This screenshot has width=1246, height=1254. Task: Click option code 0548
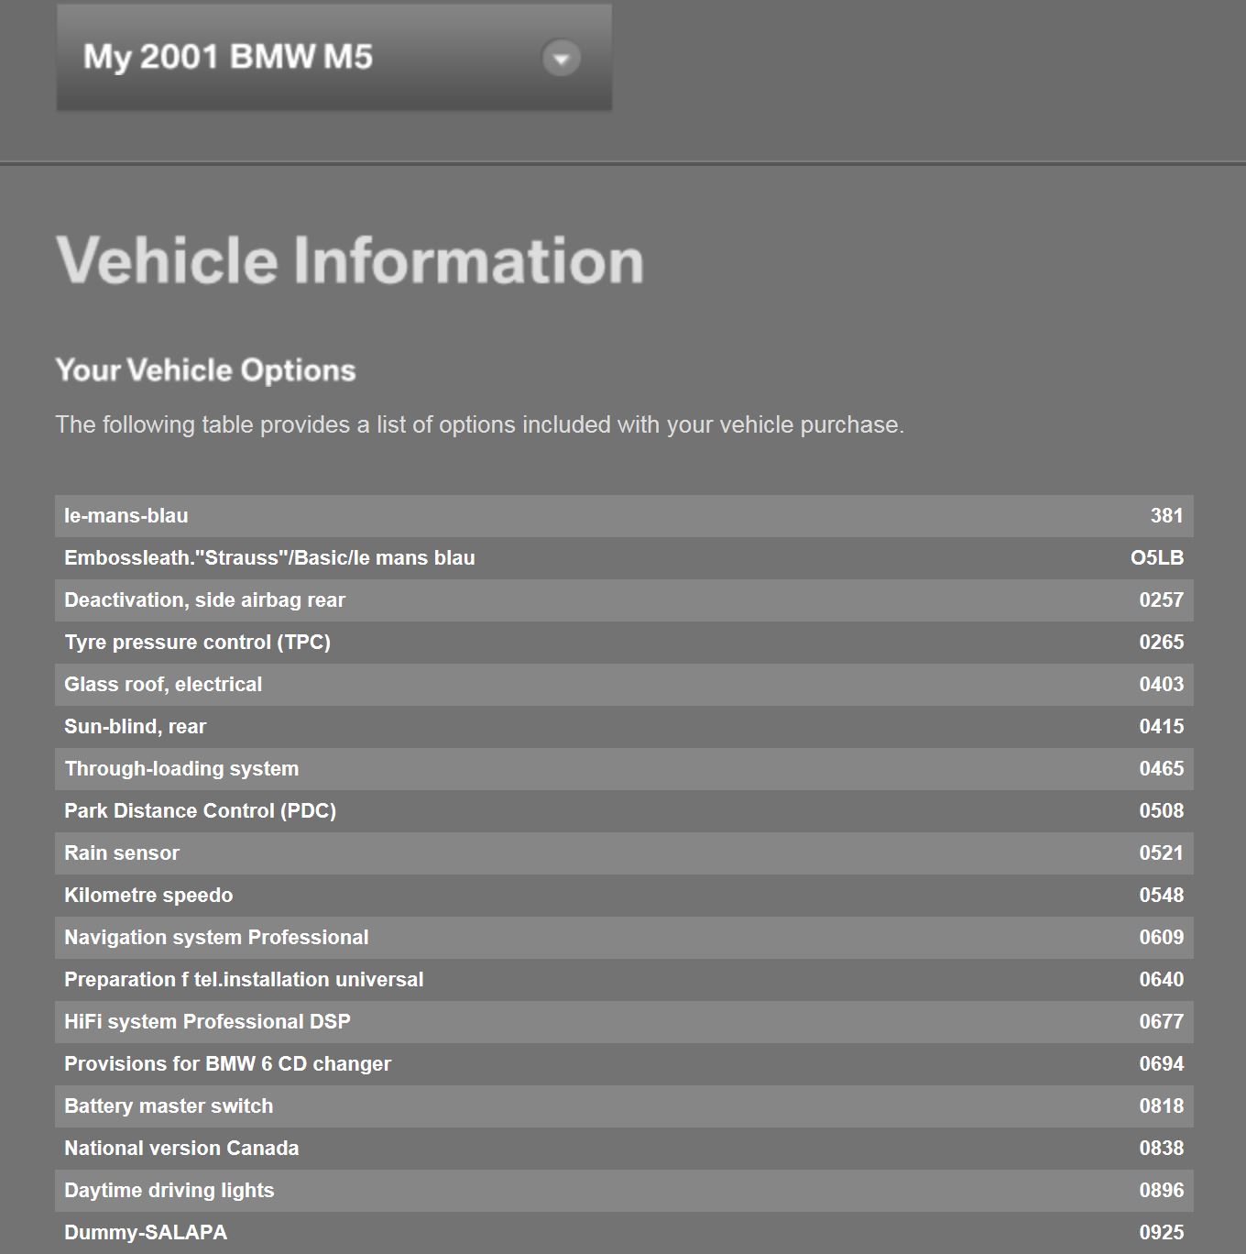[x=1162, y=896]
